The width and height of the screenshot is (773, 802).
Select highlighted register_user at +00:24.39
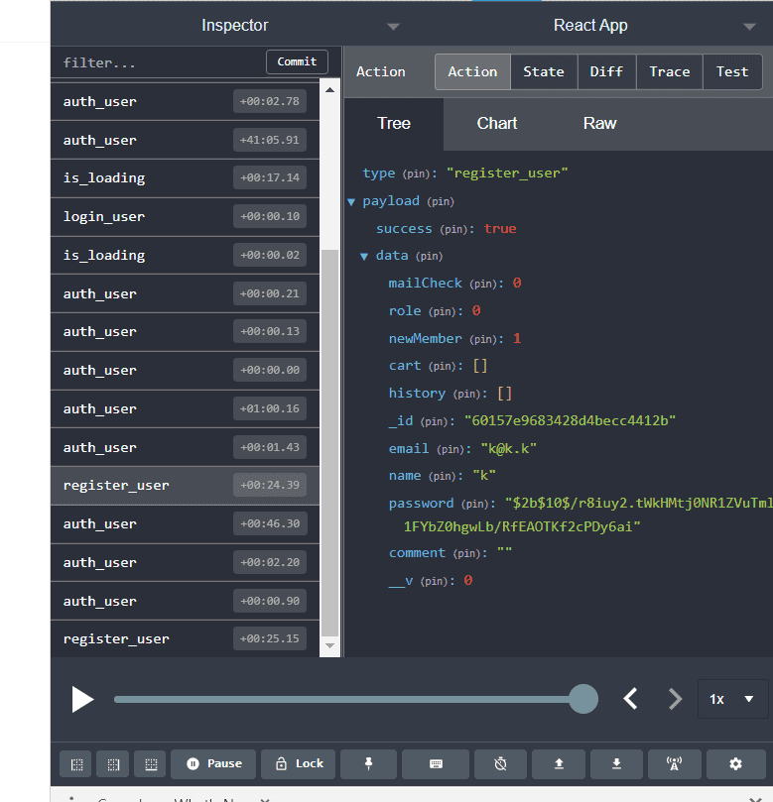pos(185,485)
